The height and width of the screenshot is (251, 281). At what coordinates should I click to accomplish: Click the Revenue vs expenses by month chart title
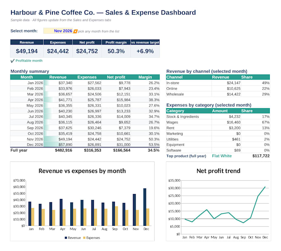pos(82,171)
